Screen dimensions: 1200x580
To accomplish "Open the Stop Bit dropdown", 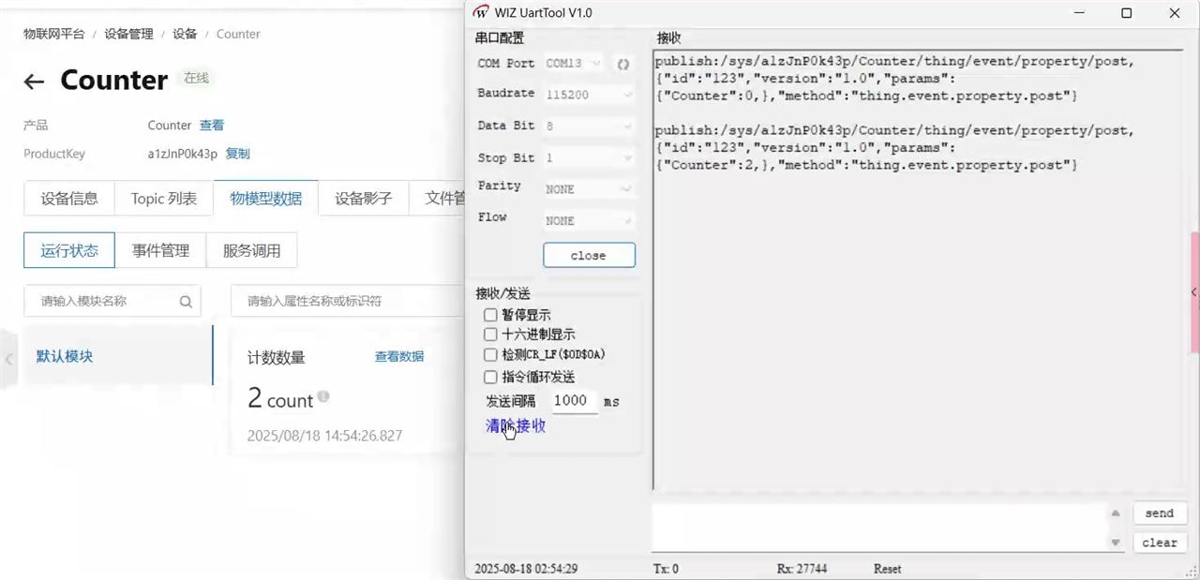I will point(589,158).
